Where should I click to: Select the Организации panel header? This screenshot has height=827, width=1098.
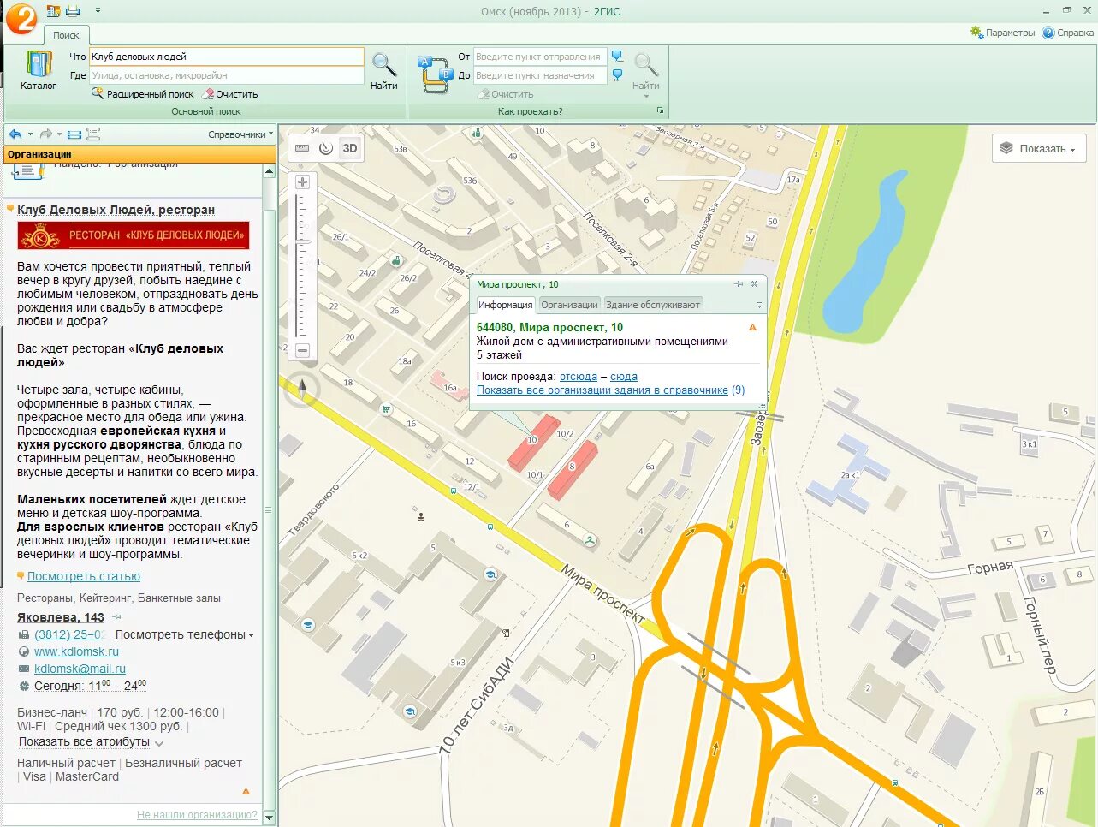pyautogui.click(x=140, y=154)
